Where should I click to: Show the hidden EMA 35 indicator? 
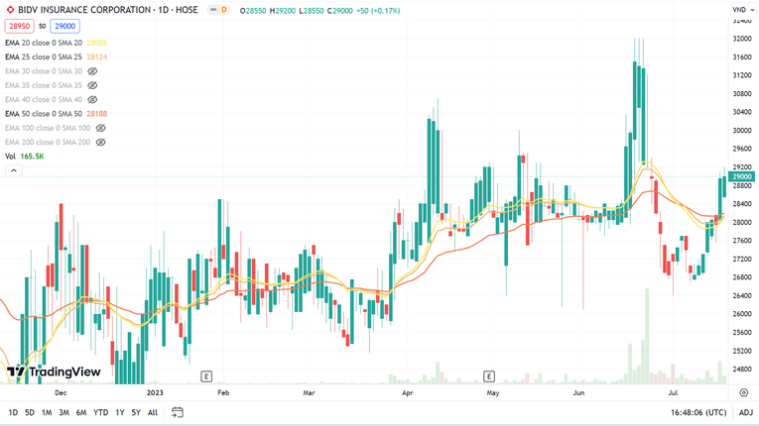[92, 85]
